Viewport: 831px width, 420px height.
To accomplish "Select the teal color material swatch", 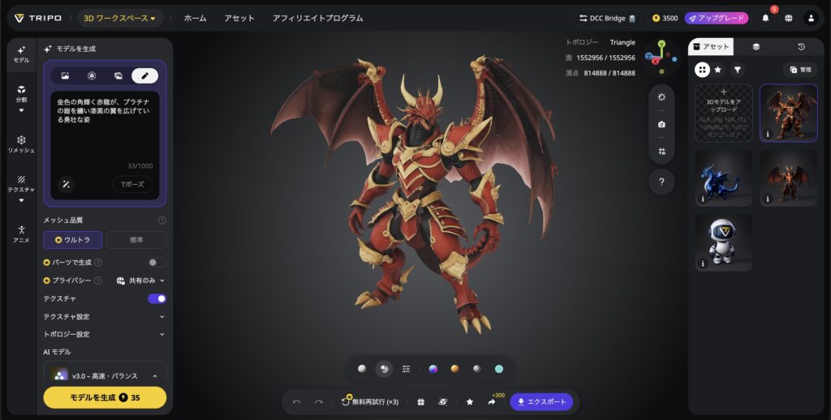I will point(499,369).
